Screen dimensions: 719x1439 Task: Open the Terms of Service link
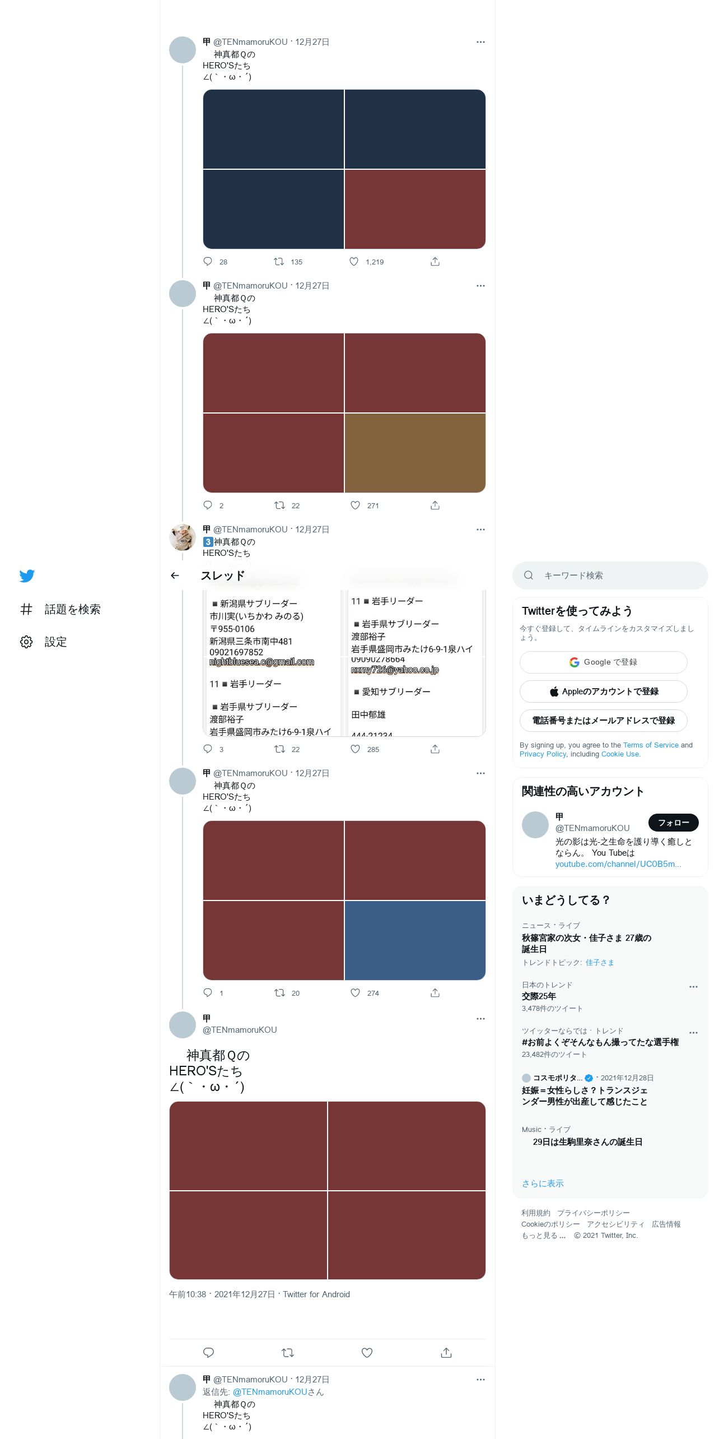(651, 745)
